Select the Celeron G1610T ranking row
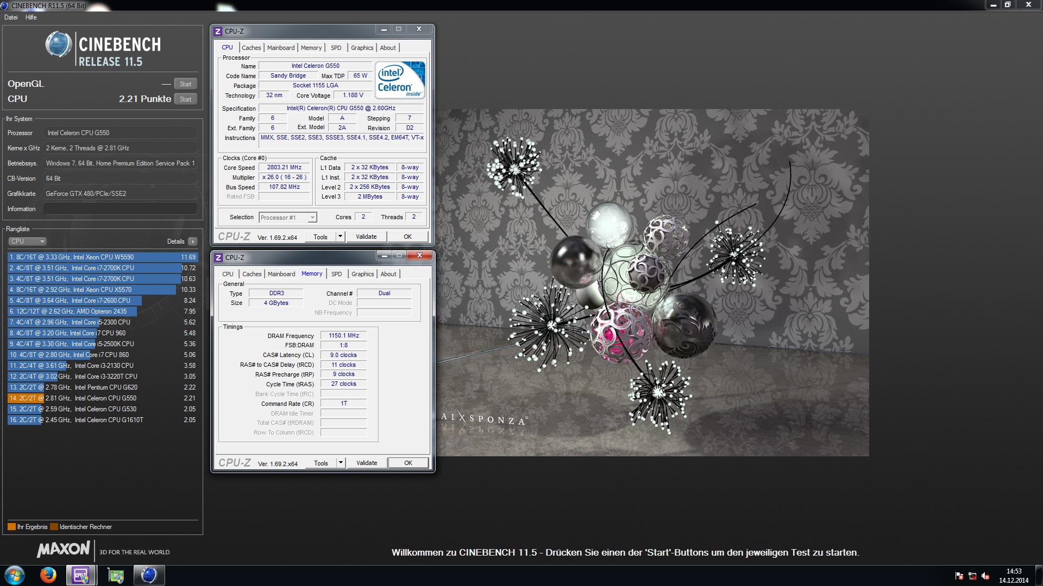 103,420
